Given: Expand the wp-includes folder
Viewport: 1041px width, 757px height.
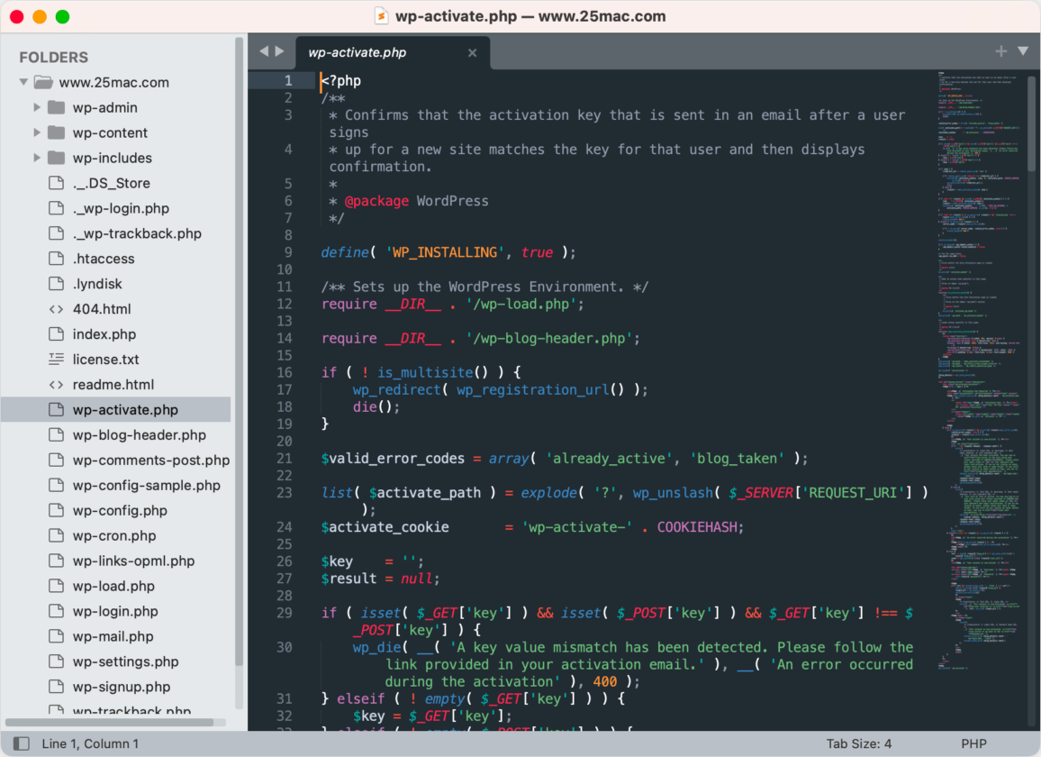Looking at the screenshot, I should [x=37, y=158].
